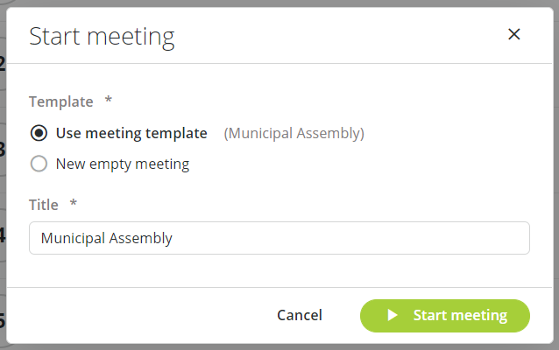Image resolution: width=559 pixels, height=350 pixels.
Task: Click the empty right end of Title field
Action: 491,238
